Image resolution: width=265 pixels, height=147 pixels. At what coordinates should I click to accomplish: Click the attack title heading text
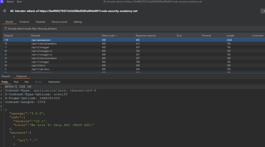74,11
